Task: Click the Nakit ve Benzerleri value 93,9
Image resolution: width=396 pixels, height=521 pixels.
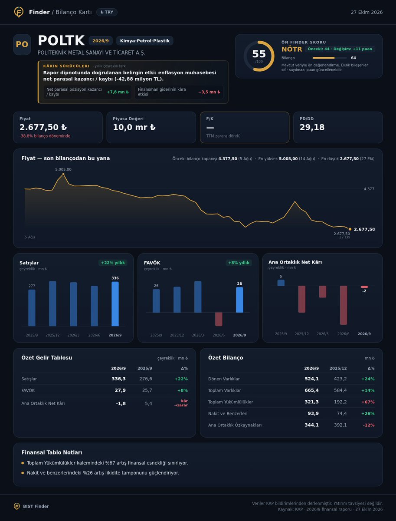Action: click(x=313, y=413)
